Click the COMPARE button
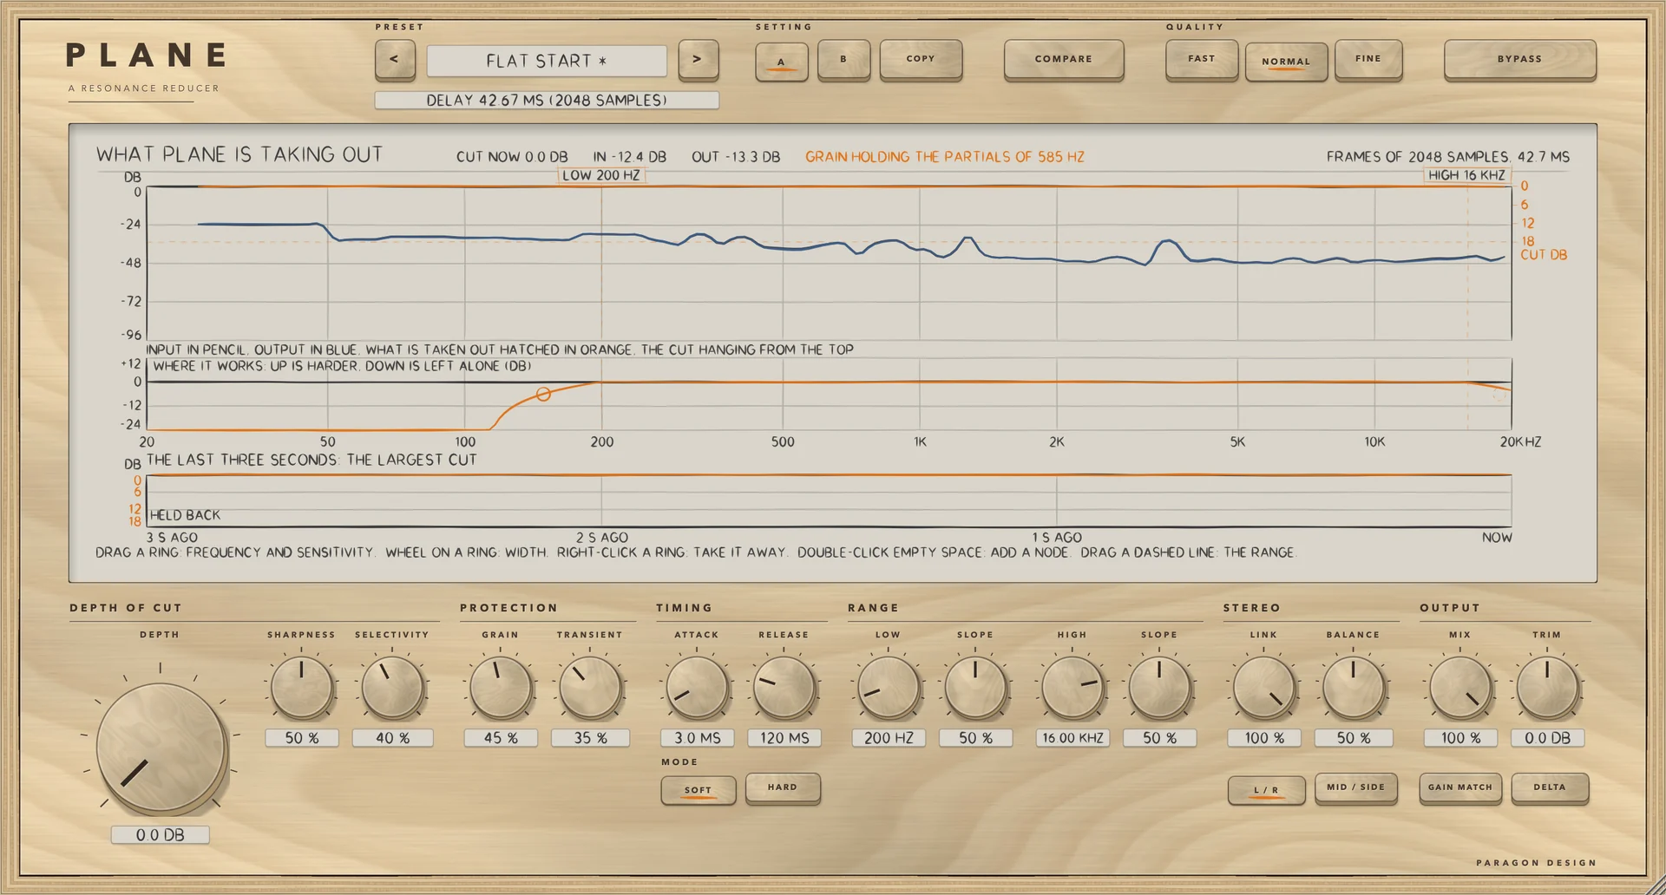Viewport: 1666px width, 895px height. click(1064, 60)
